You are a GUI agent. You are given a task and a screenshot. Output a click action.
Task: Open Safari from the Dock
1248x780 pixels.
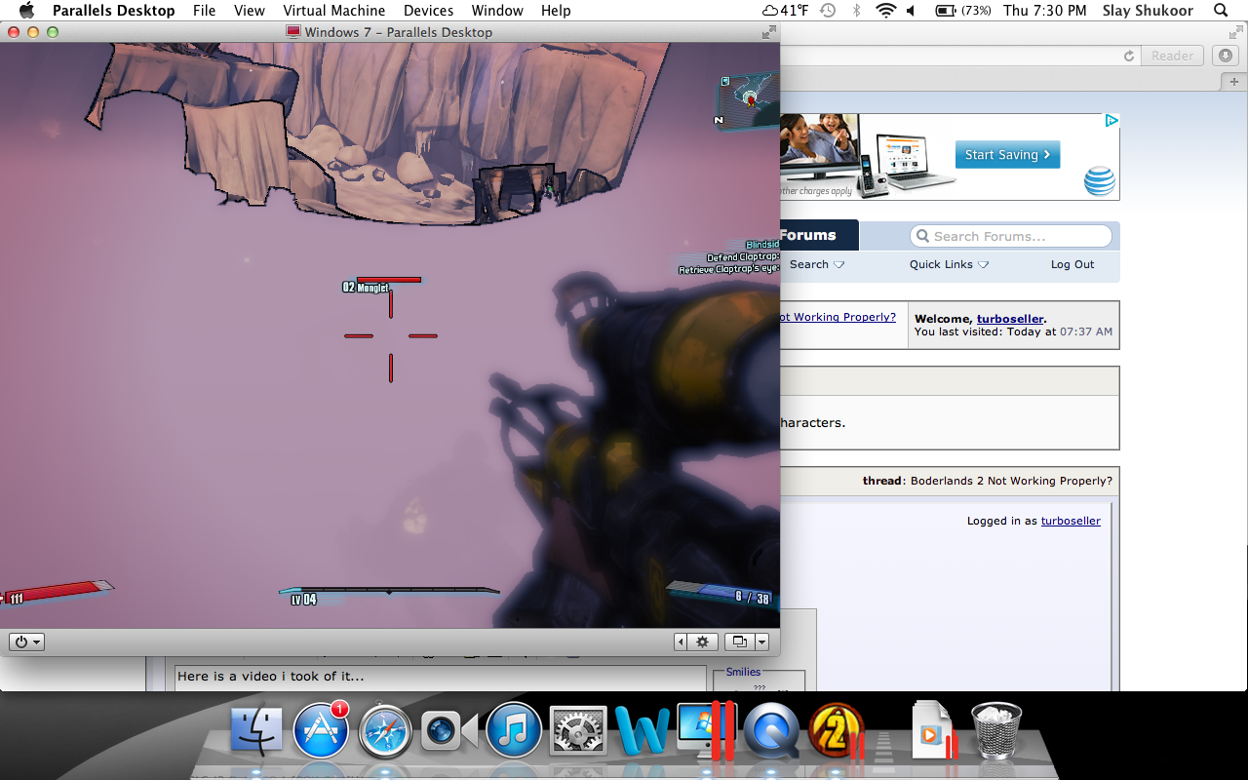385,732
